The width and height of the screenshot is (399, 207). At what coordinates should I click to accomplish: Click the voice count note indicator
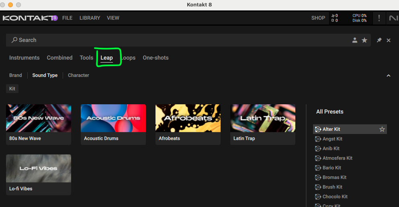pos(335,16)
